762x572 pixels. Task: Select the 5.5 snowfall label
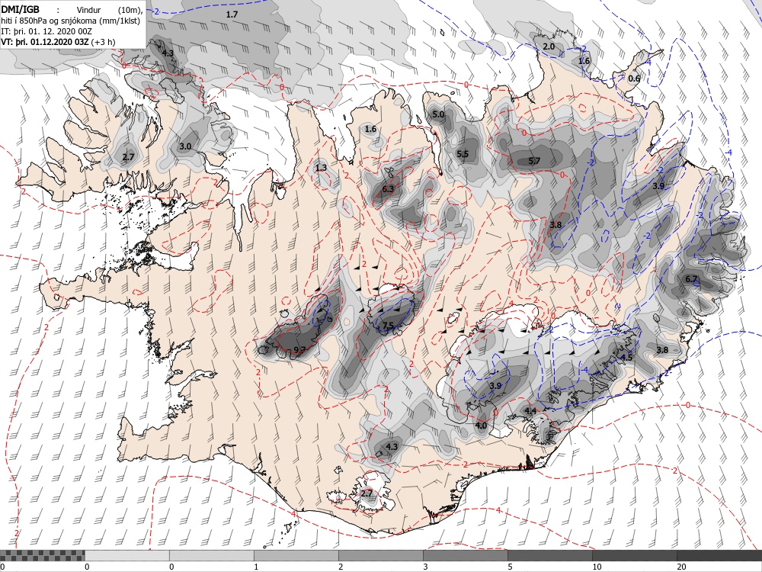point(463,154)
